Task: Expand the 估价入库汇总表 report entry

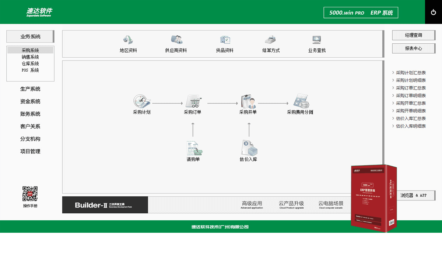Action: tap(410, 118)
